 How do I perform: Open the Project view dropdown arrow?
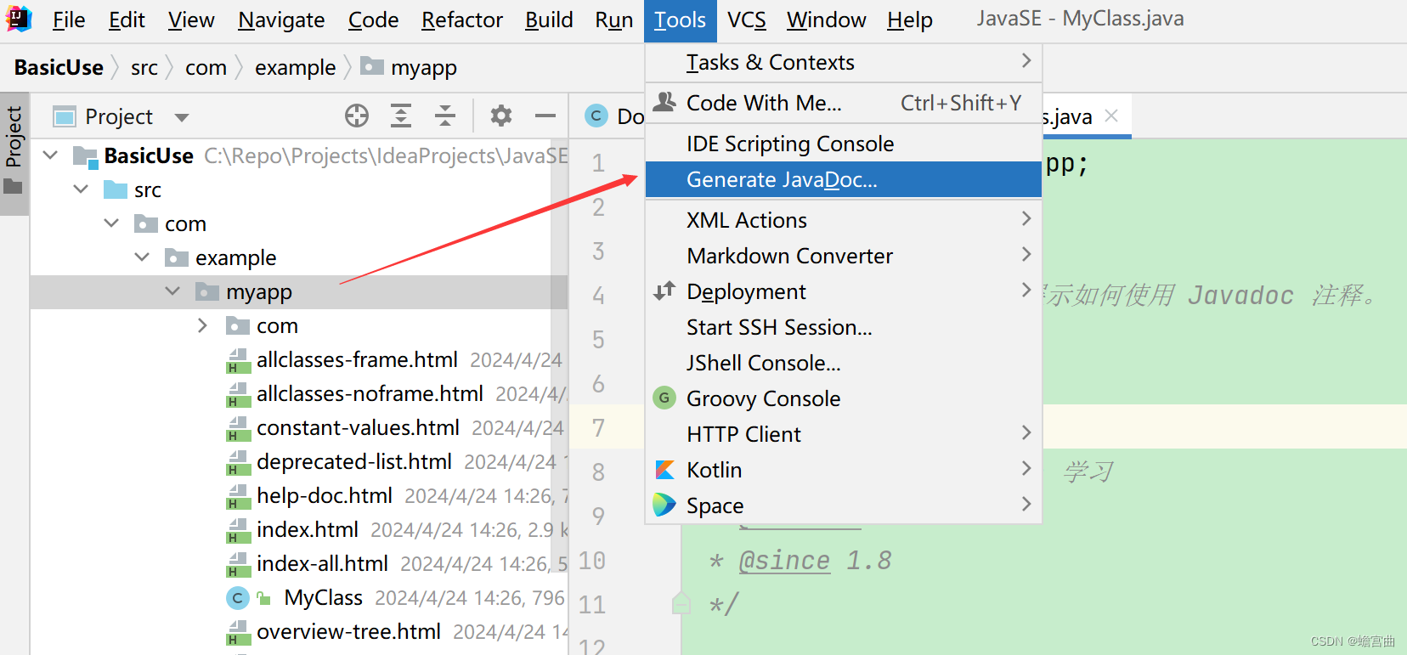click(182, 117)
